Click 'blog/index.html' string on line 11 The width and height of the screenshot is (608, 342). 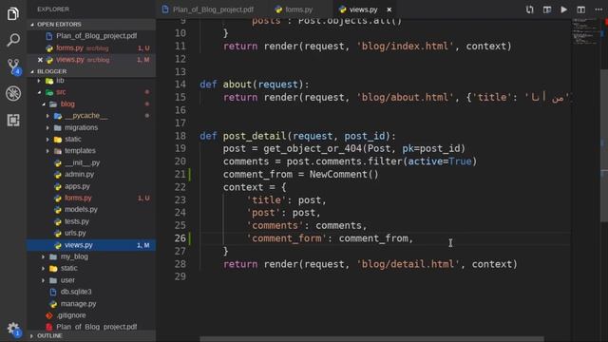coord(406,47)
